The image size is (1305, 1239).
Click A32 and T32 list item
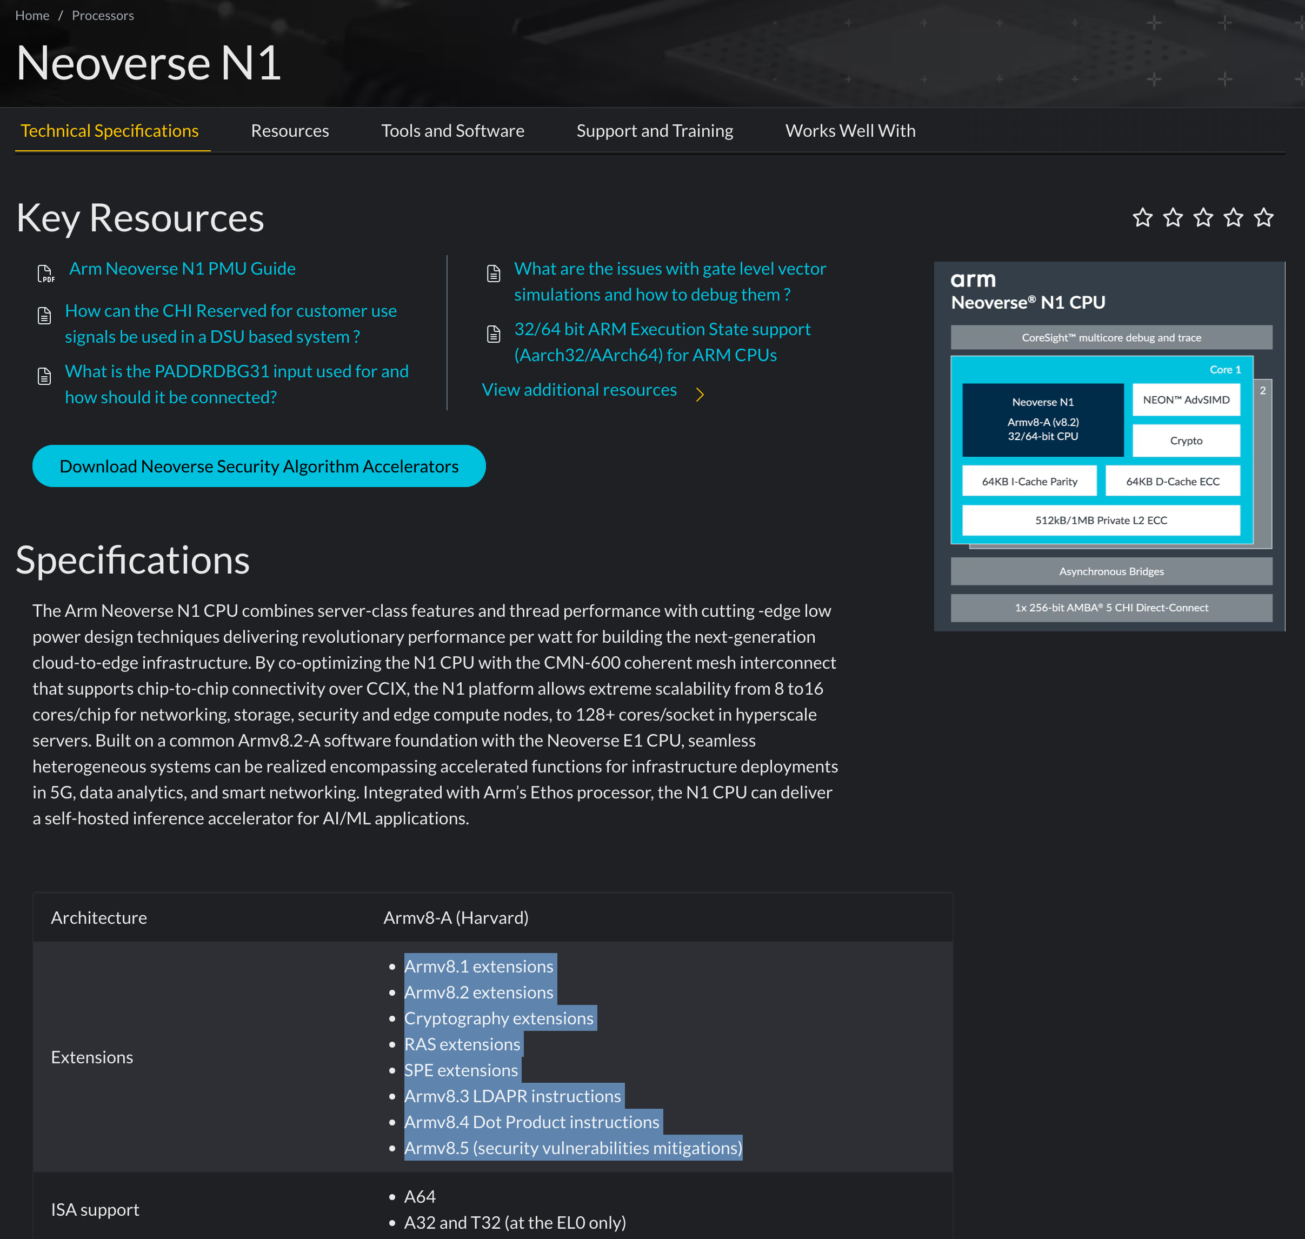coord(515,1222)
